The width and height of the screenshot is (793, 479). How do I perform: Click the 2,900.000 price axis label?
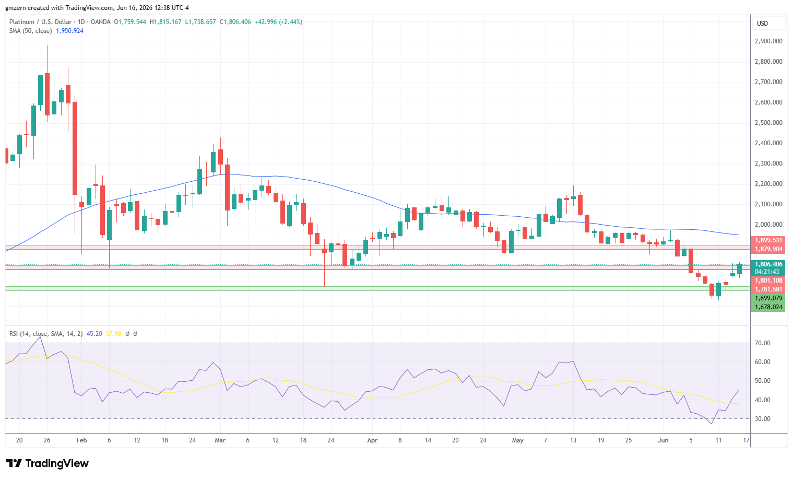click(x=768, y=41)
